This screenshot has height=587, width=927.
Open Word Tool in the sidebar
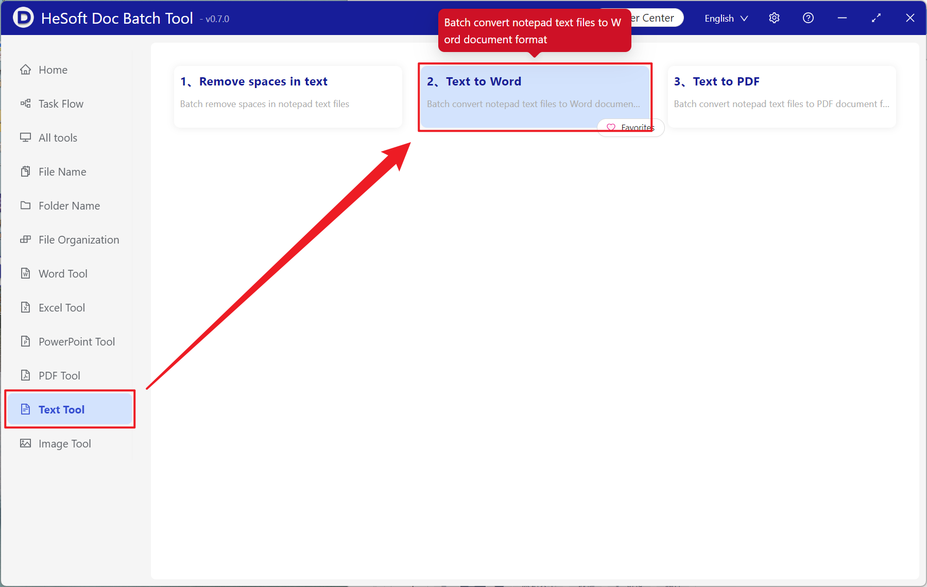[70, 273]
